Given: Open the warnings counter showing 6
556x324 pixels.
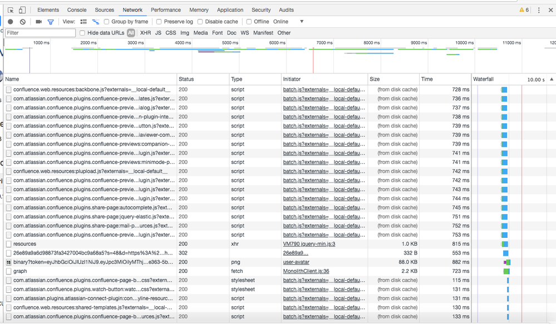Looking at the screenshot, I should pyautogui.click(x=524, y=9).
